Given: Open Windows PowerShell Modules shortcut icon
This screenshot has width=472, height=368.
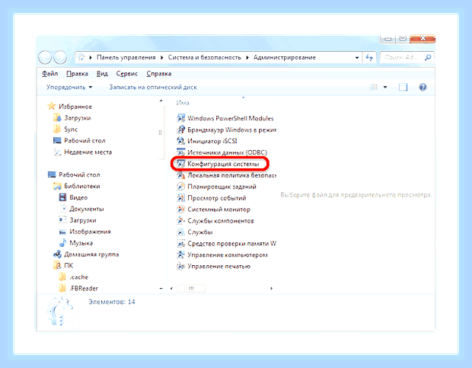Looking at the screenshot, I should coord(180,118).
